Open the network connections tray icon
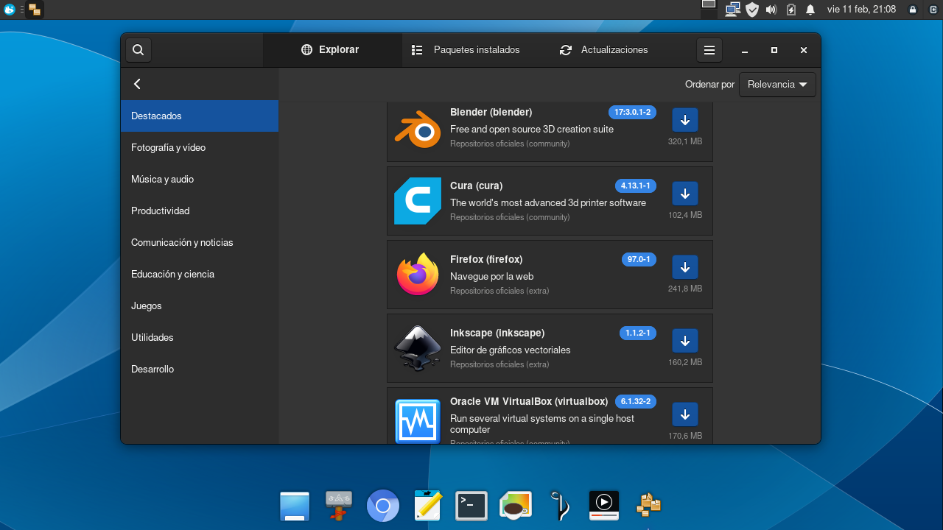943x530 pixels. pos(732,10)
